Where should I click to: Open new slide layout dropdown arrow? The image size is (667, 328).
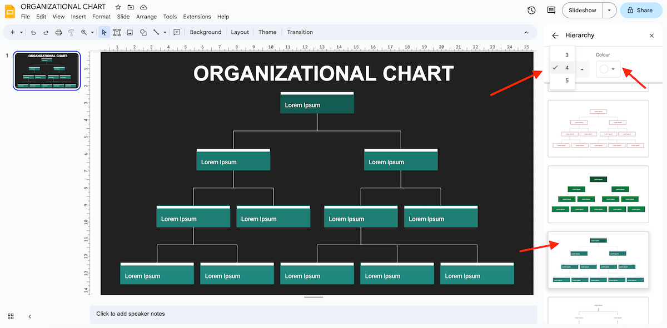point(21,32)
